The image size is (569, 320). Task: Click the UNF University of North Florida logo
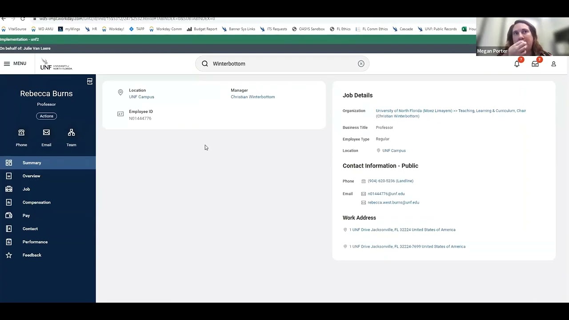[x=56, y=64]
